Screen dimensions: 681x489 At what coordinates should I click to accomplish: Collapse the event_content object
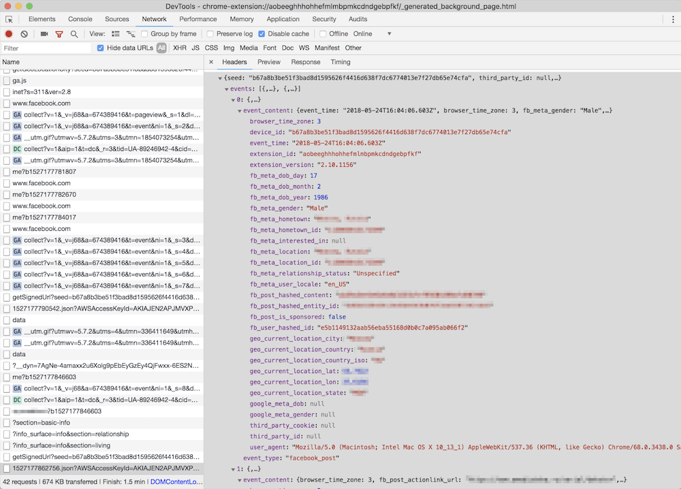coord(240,110)
